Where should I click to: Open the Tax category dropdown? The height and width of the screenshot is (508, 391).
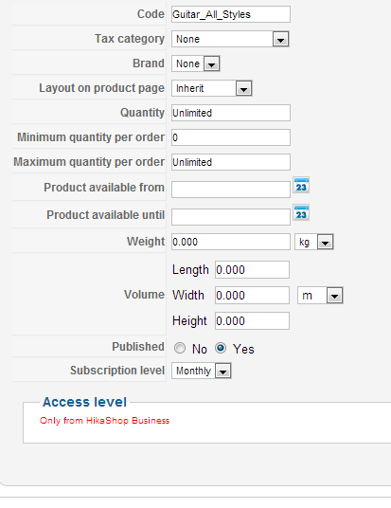click(230, 39)
